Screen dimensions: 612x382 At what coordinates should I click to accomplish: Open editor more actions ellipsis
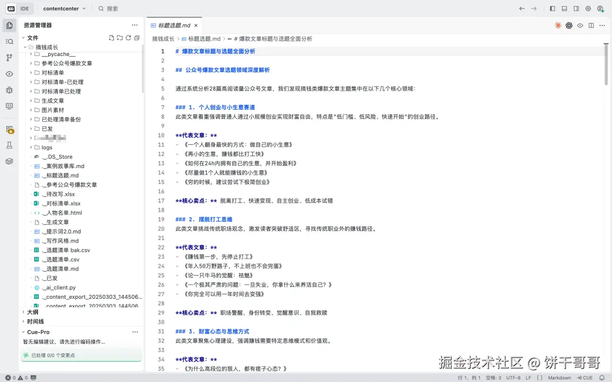[602, 25]
